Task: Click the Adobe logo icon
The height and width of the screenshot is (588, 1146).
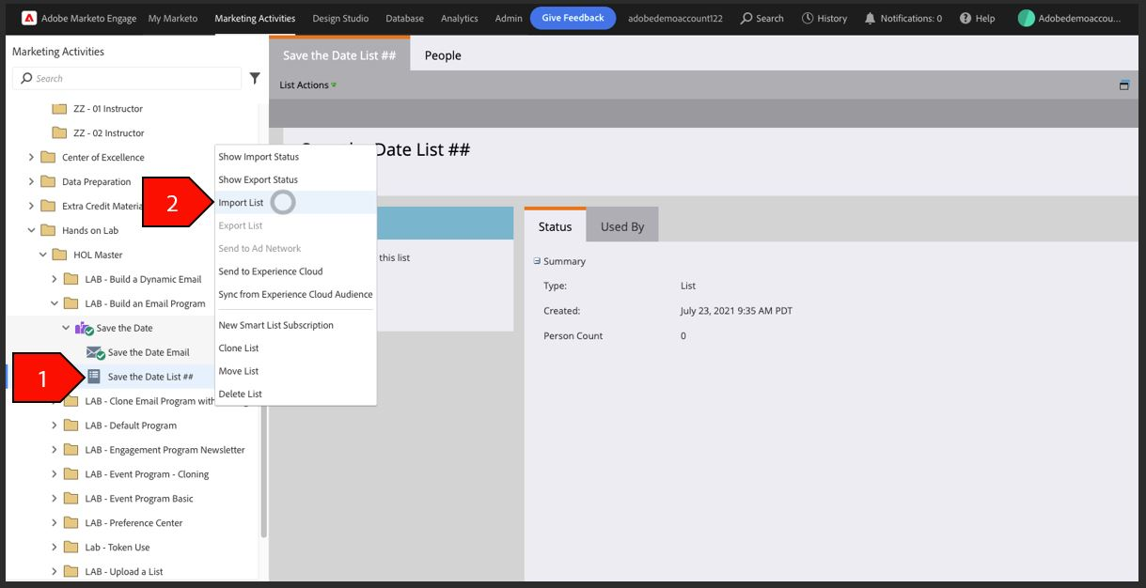Action: tap(29, 18)
